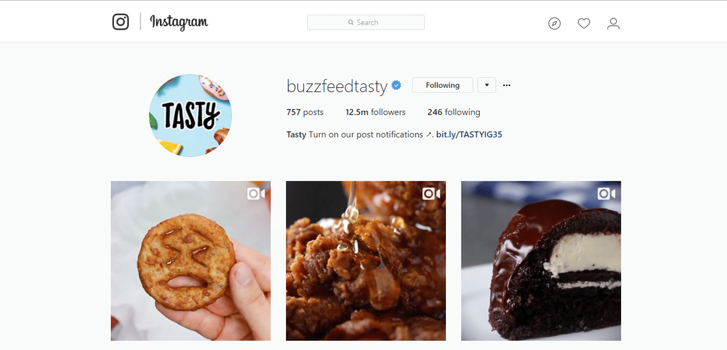Toggle the Following button to unfollow
The width and height of the screenshot is (727, 350).
(x=442, y=85)
